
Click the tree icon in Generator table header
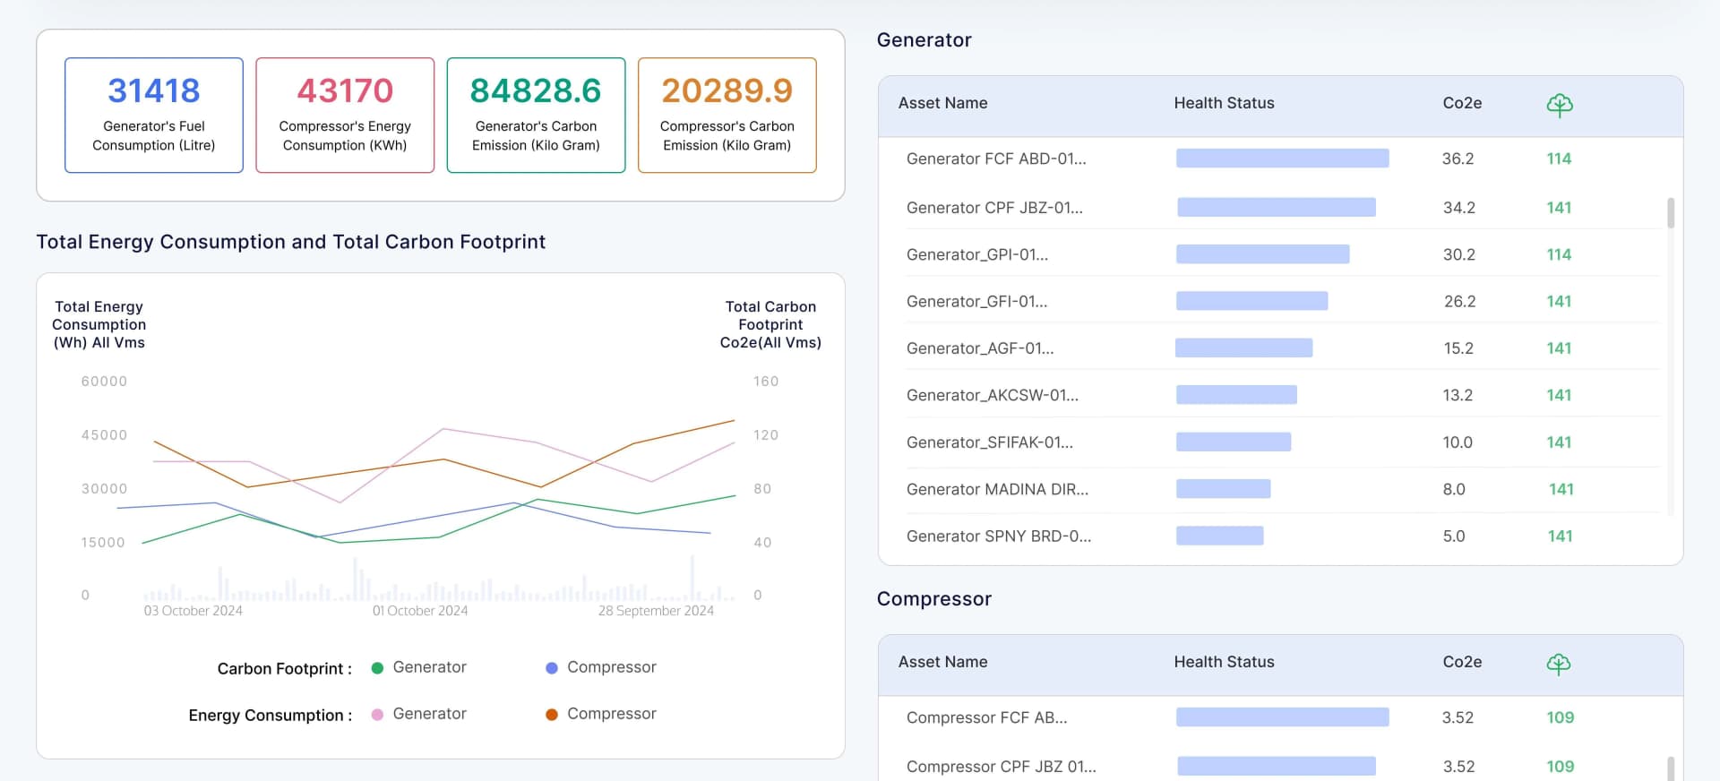(1559, 105)
